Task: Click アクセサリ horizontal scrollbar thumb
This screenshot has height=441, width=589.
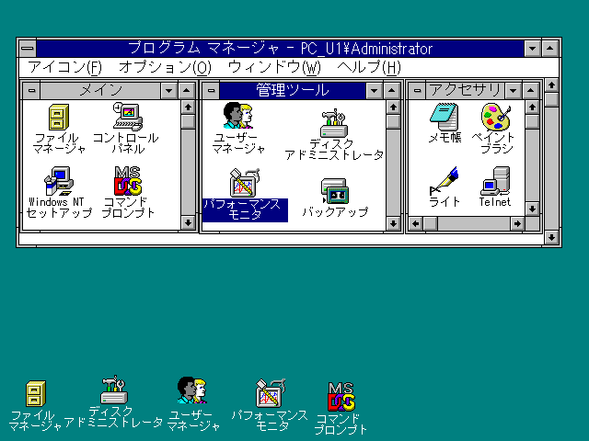Action: tap(431, 224)
